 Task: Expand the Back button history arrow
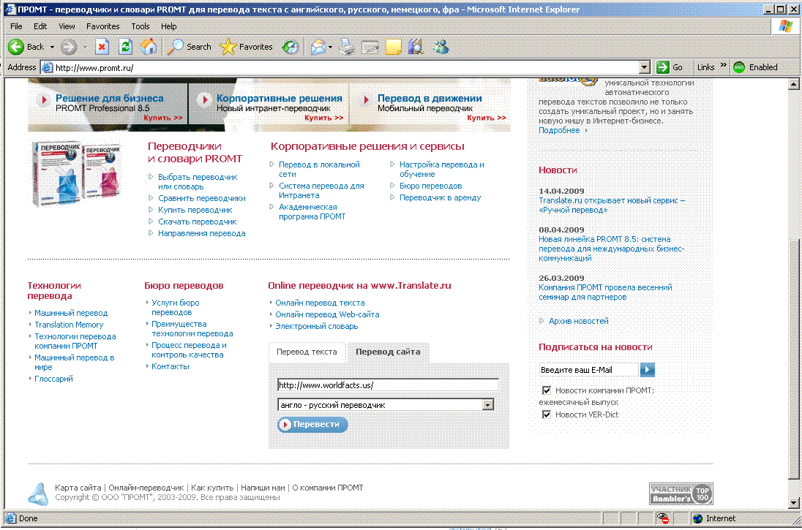click(x=52, y=47)
